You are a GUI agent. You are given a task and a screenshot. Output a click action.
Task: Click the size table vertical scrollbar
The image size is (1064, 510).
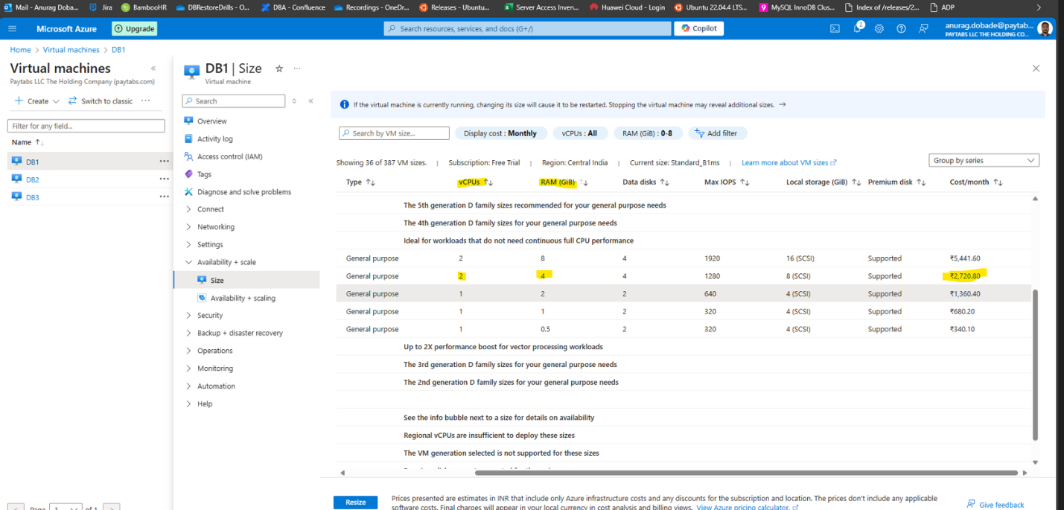[x=1035, y=364]
